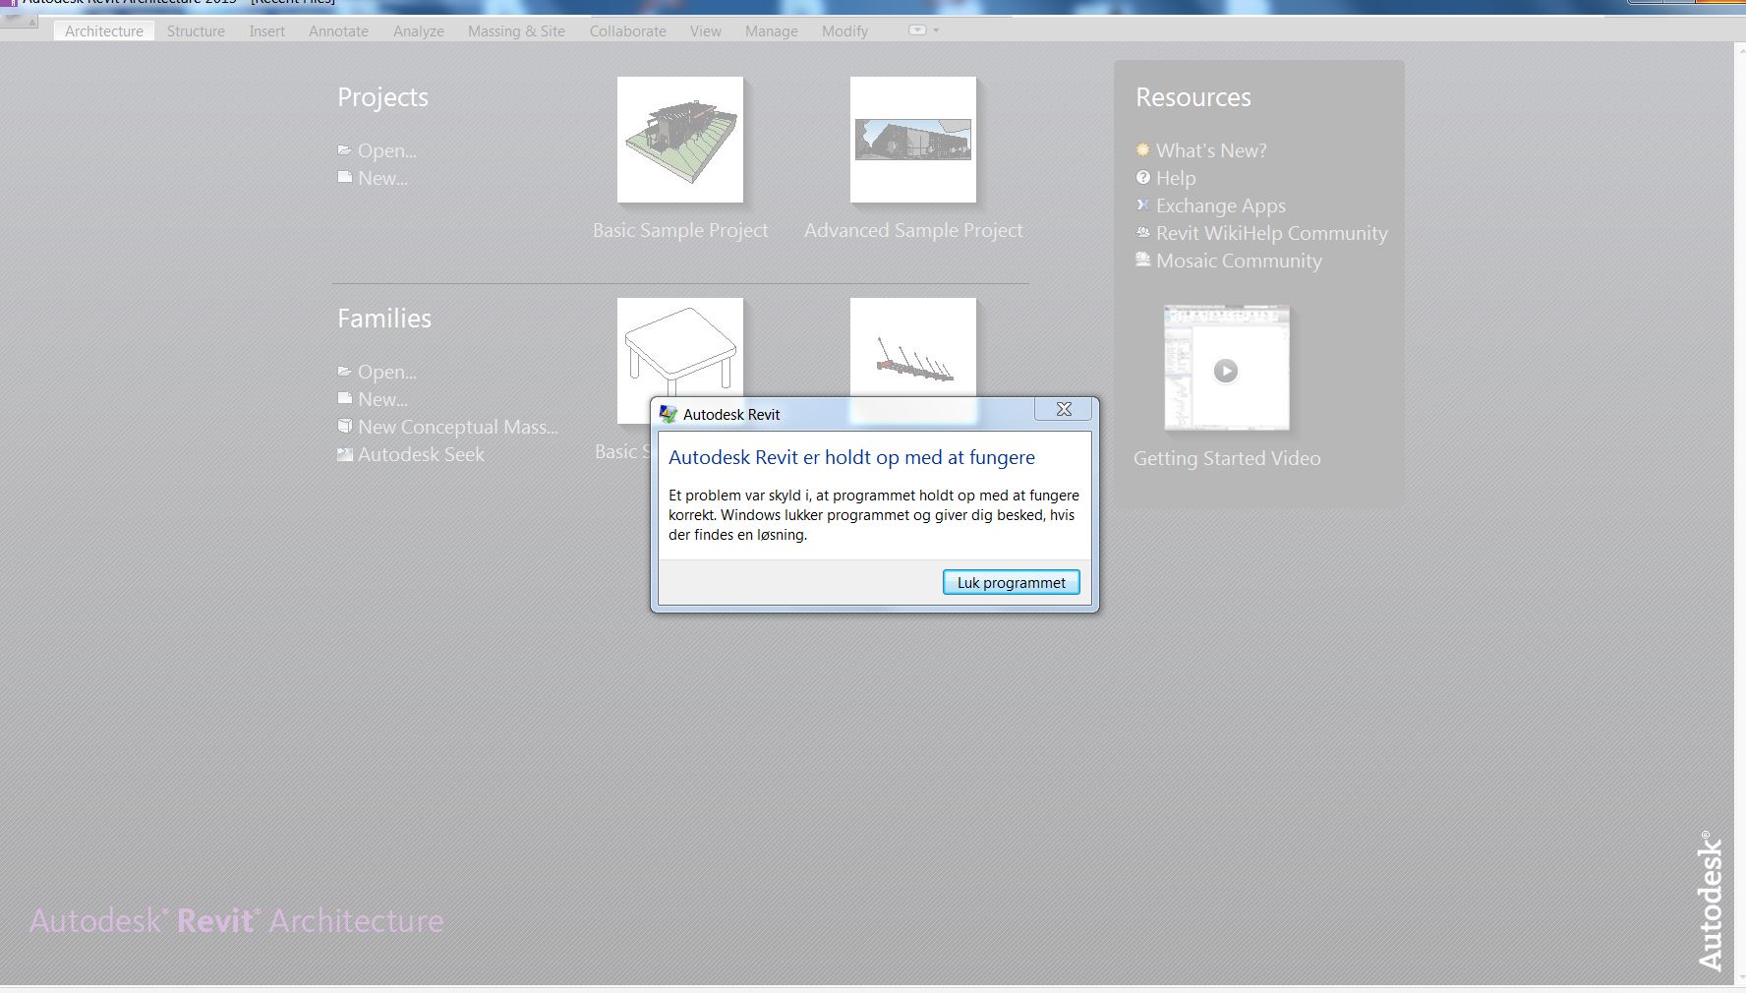Screen dimensions: 1746x993
Task: Open the Help resource link
Action: coord(1176,178)
